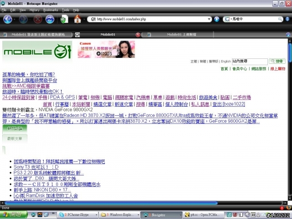Go to the Home page icon
The width and height of the screenshot is (292, 219).
tap(78, 19)
